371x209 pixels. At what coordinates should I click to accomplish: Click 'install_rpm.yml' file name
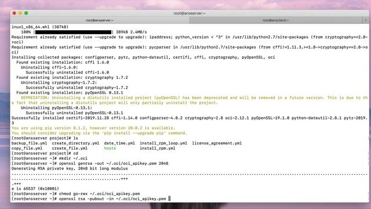[157, 149]
